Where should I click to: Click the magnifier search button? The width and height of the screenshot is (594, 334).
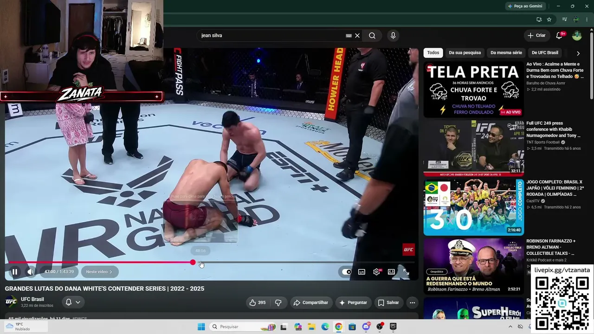click(372, 36)
